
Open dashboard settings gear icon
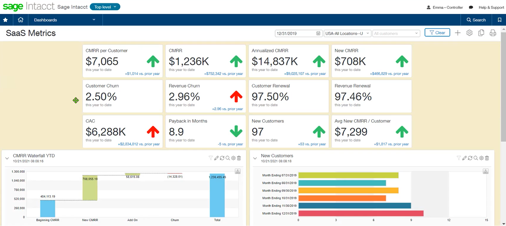point(469,33)
